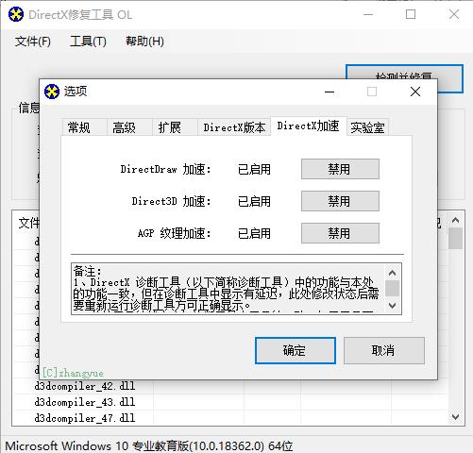Minimize the 选项 dialog window

coord(329,92)
